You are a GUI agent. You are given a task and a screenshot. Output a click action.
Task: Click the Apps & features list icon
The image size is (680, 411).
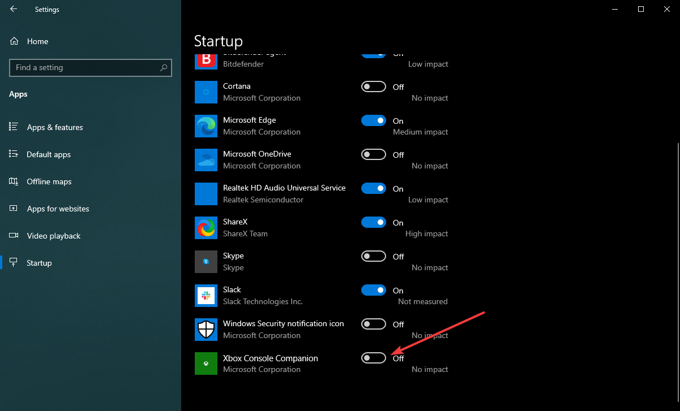[x=14, y=127]
